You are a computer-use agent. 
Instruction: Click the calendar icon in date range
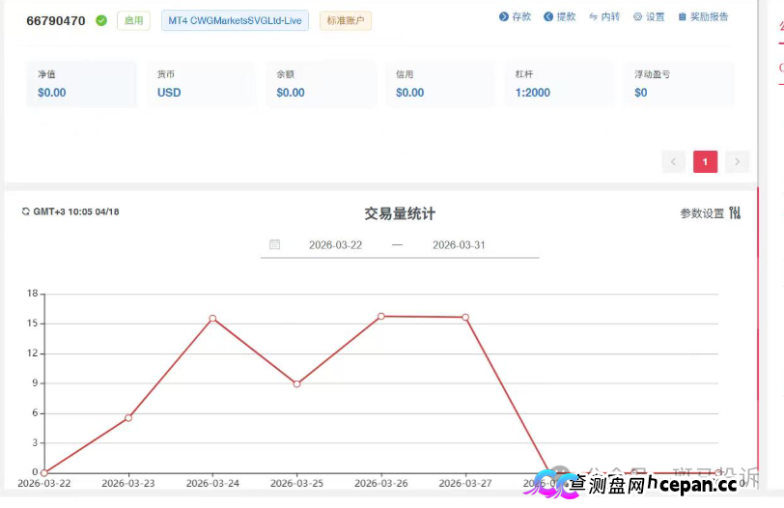[274, 244]
